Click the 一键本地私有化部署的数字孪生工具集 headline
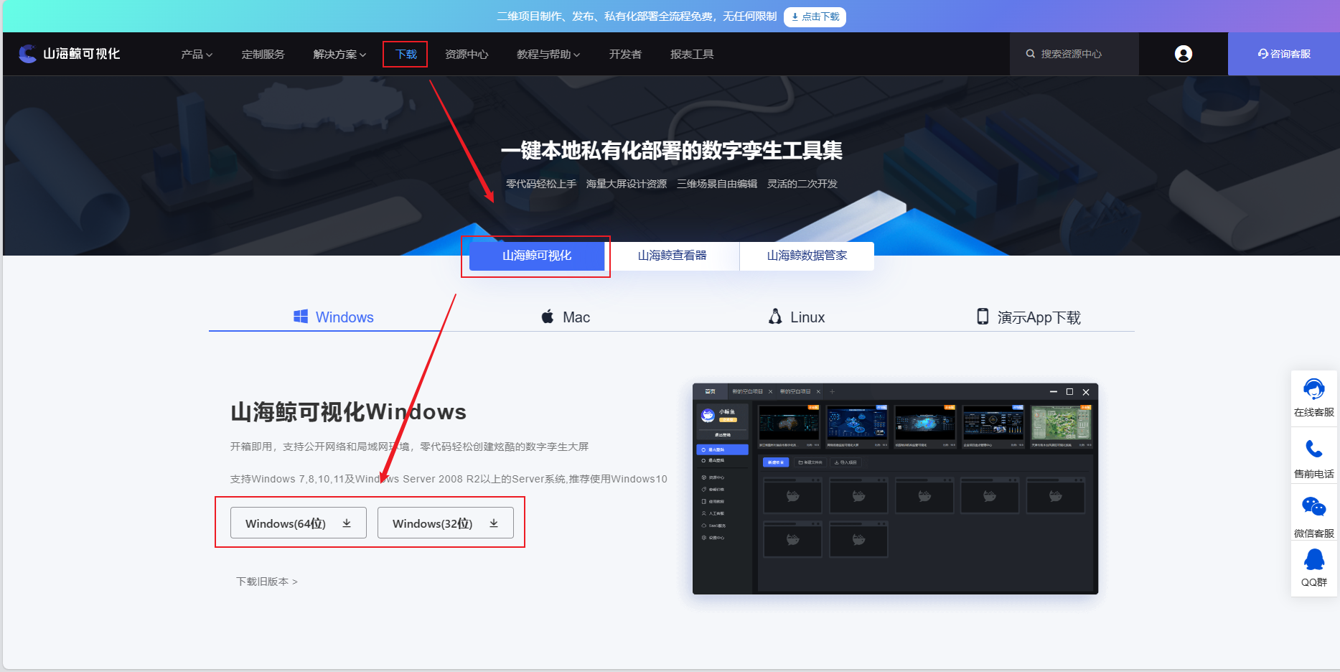The height and width of the screenshot is (672, 1340). (x=672, y=151)
